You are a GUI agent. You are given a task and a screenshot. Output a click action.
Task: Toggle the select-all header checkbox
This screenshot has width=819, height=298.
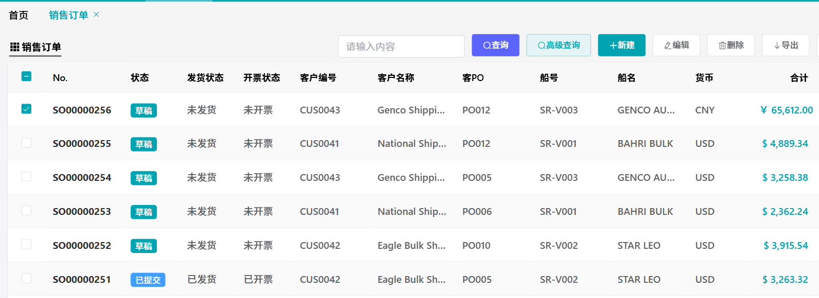pos(26,76)
